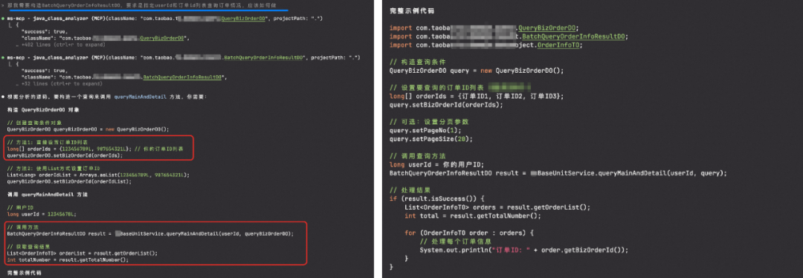This screenshot has width=803, height=278.
Task: Open QueryBizOrderDO link in first JSON className result
Action: point(161,38)
